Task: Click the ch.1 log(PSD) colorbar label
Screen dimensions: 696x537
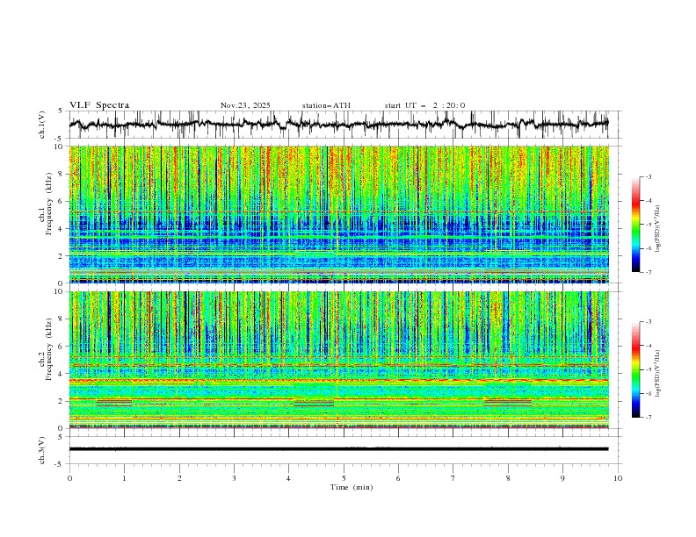Action: (x=658, y=229)
